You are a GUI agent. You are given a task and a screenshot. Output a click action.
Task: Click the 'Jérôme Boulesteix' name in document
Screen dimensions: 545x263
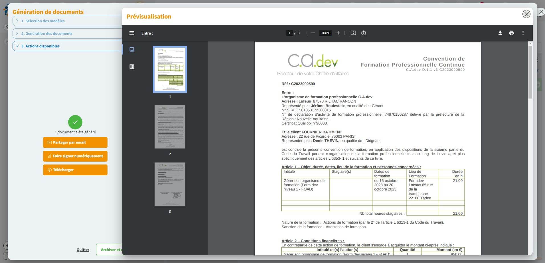click(x=328, y=106)
